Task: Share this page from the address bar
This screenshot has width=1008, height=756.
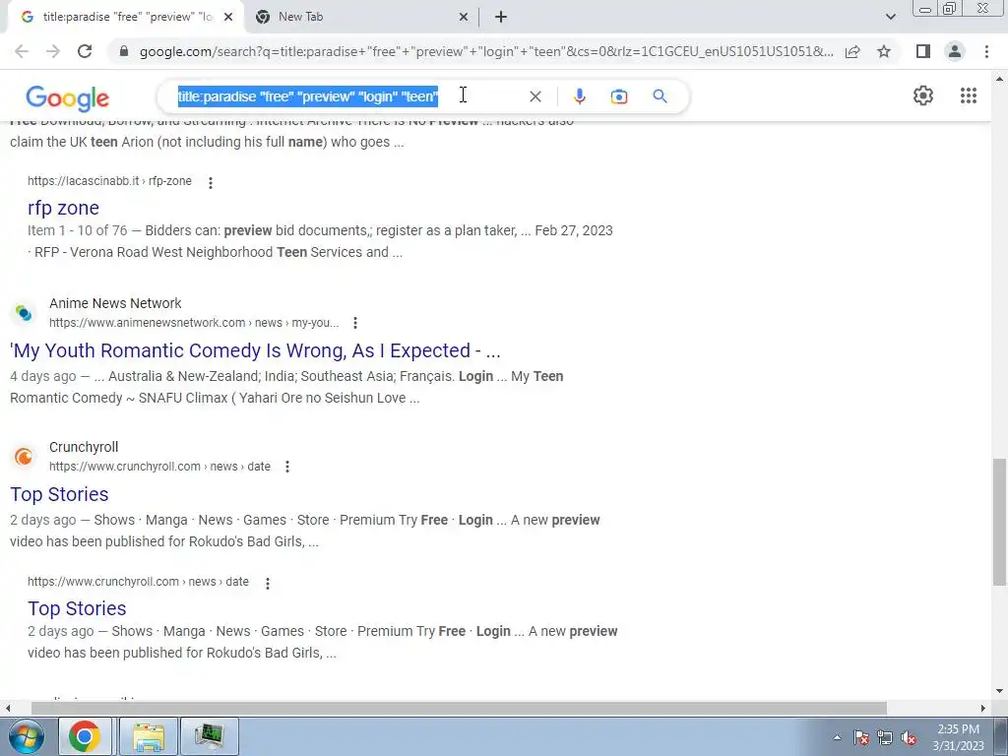Action: (x=852, y=51)
